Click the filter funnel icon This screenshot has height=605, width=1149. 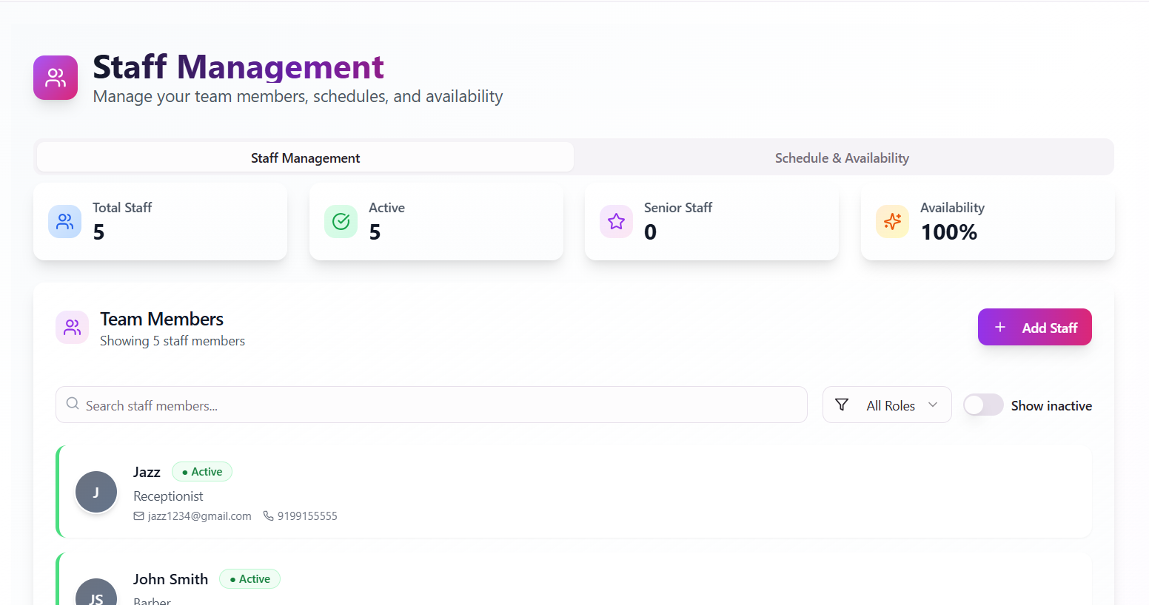[842, 405]
